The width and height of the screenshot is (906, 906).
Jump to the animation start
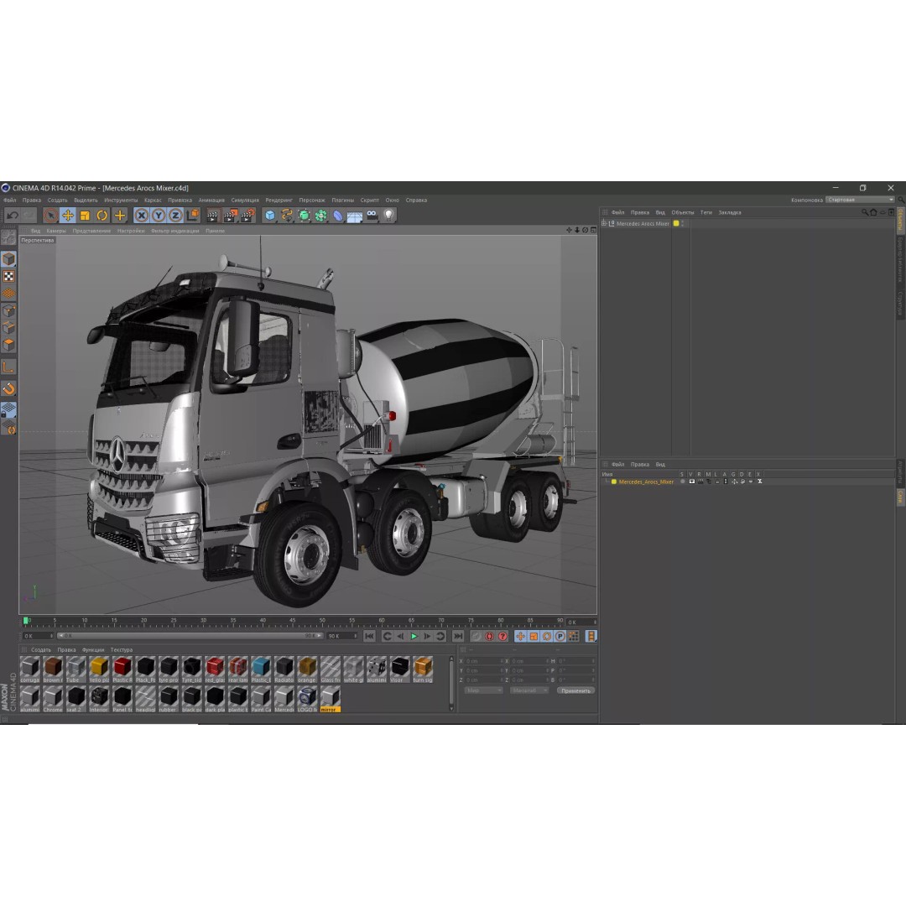click(369, 636)
